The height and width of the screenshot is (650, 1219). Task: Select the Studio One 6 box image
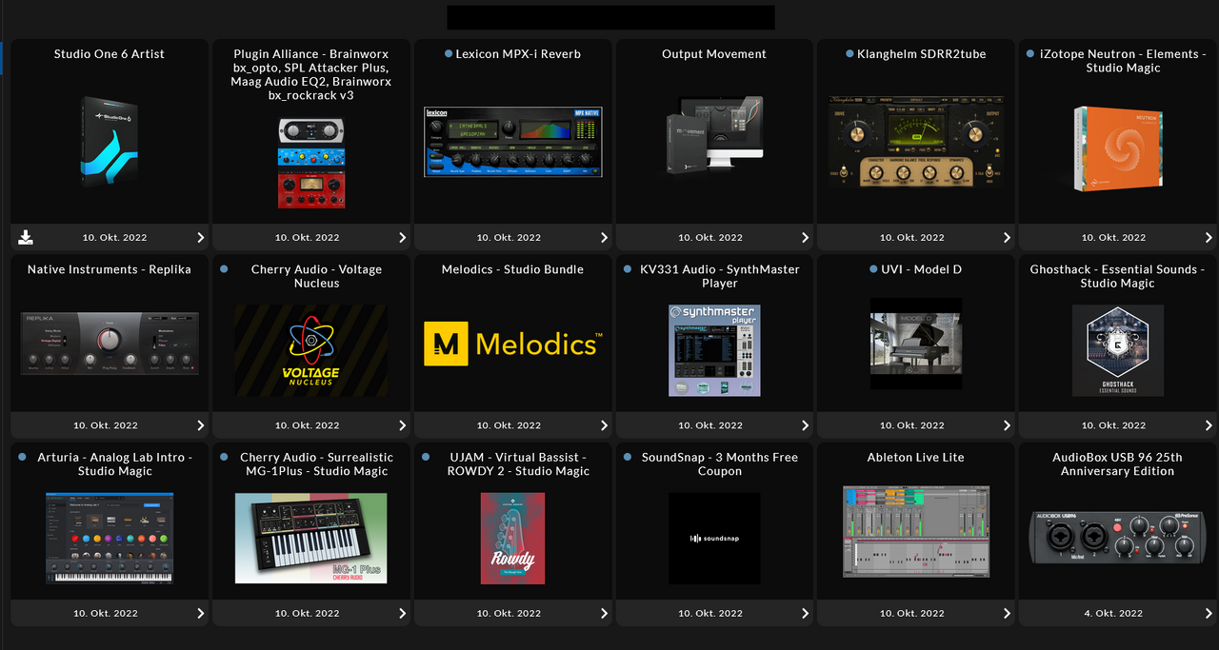pos(110,141)
